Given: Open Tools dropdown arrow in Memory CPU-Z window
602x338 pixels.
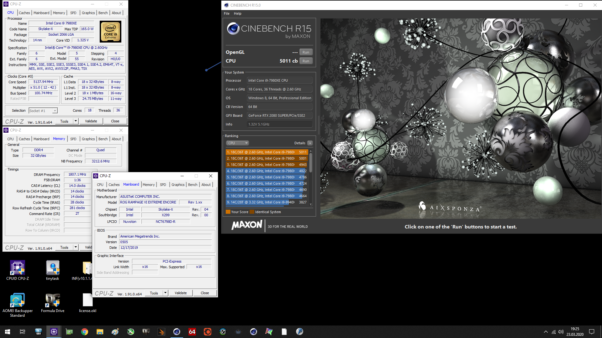Looking at the screenshot, I should point(76,248).
